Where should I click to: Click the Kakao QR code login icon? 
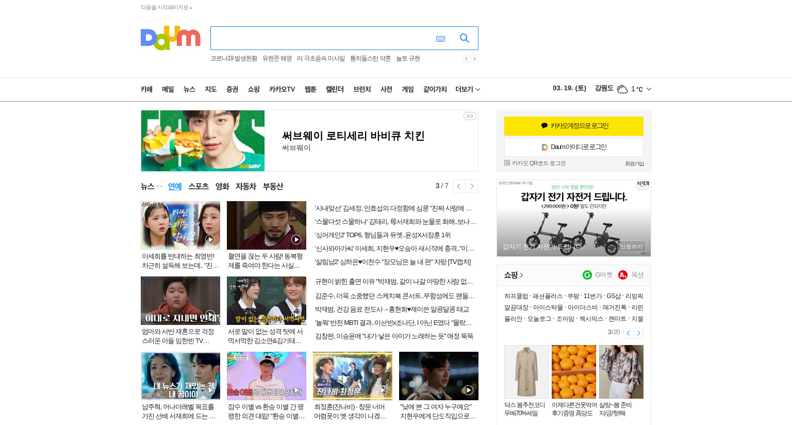[x=507, y=163]
